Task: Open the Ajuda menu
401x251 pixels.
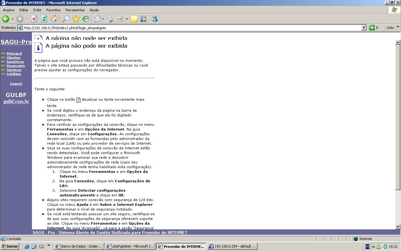Action: pyautogui.click(x=94, y=10)
